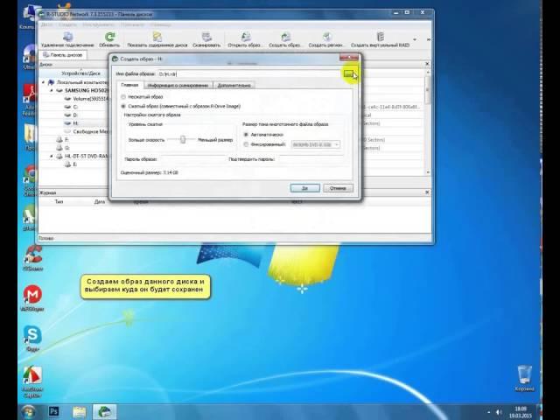The height and width of the screenshot is (420, 560).
Task: Open the Adobe Reader desktop shortcut
Action: (x=31, y=100)
